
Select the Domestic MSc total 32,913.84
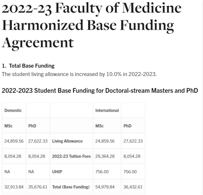14,187
